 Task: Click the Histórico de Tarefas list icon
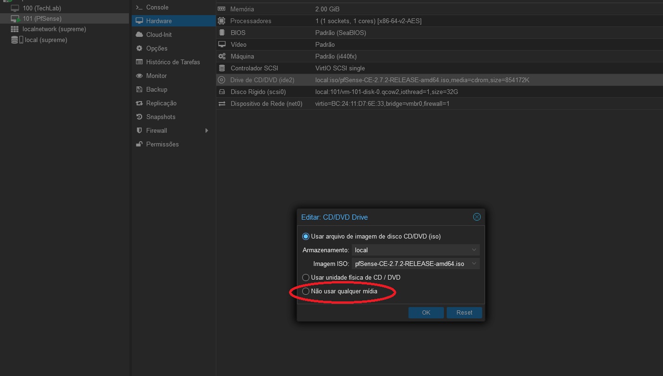[x=139, y=62]
